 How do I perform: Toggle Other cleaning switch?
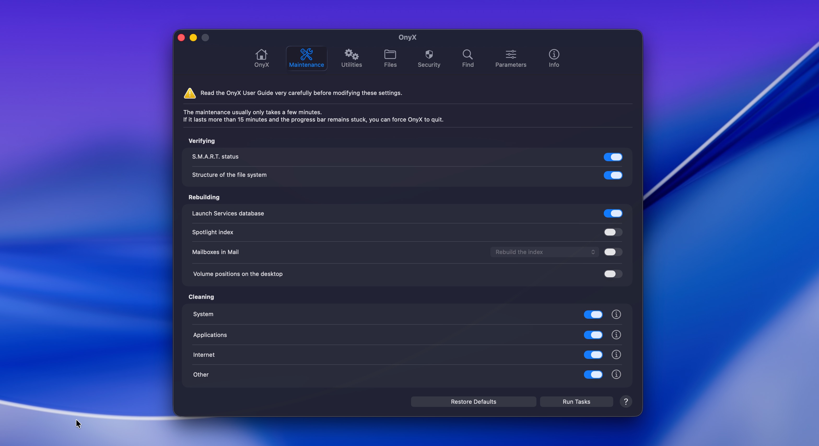tap(593, 375)
